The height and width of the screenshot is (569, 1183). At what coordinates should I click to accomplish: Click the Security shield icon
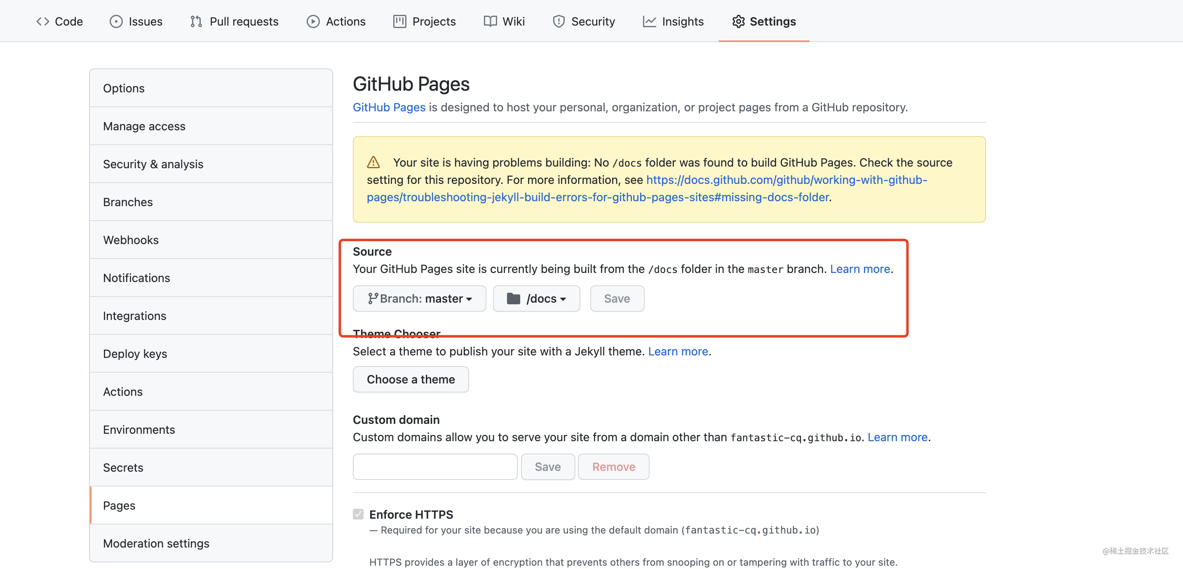coord(559,21)
